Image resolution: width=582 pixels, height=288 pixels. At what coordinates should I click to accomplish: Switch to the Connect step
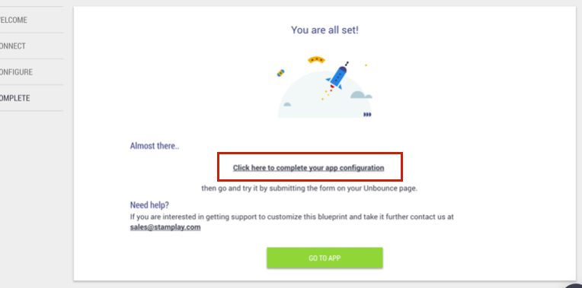(x=14, y=46)
